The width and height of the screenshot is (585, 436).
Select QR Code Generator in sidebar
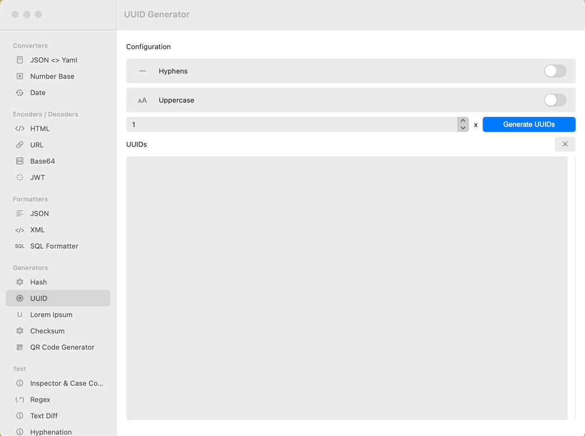click(x=58, y=347)
